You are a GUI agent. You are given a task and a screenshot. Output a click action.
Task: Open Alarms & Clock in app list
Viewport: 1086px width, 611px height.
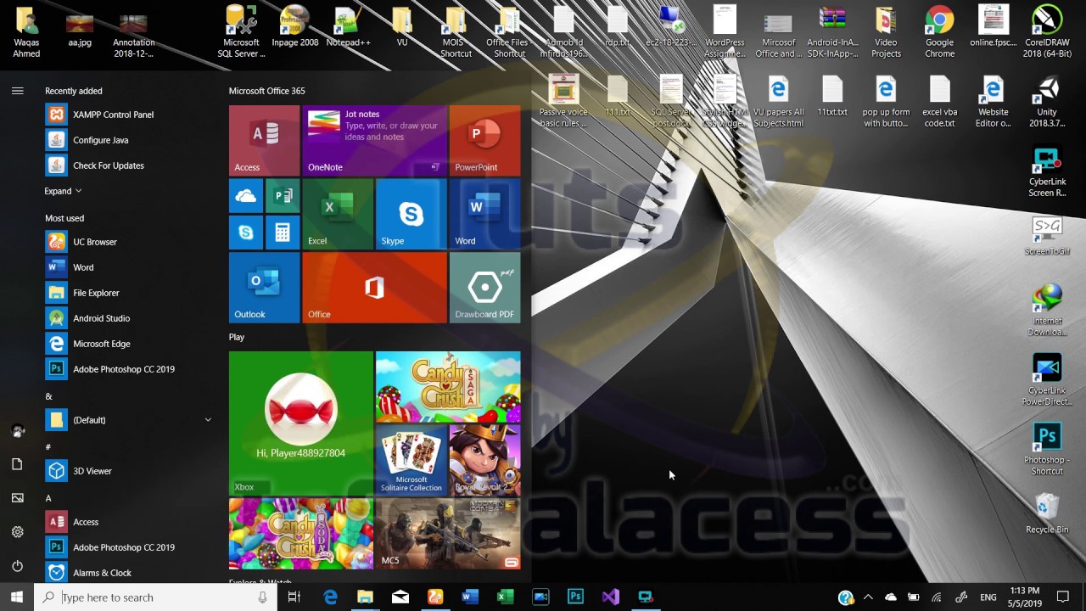(x=129, y=573)
